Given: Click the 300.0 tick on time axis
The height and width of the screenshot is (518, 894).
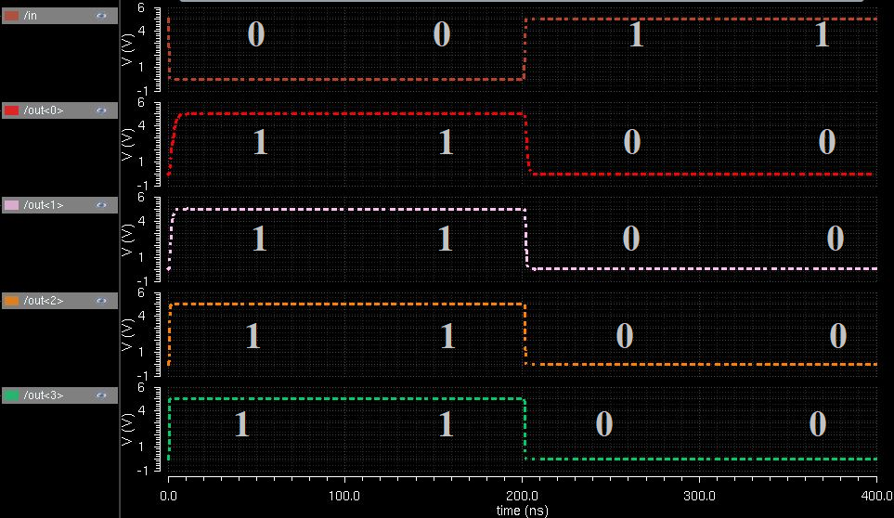Looking at the screenshot, I should 699,496.
